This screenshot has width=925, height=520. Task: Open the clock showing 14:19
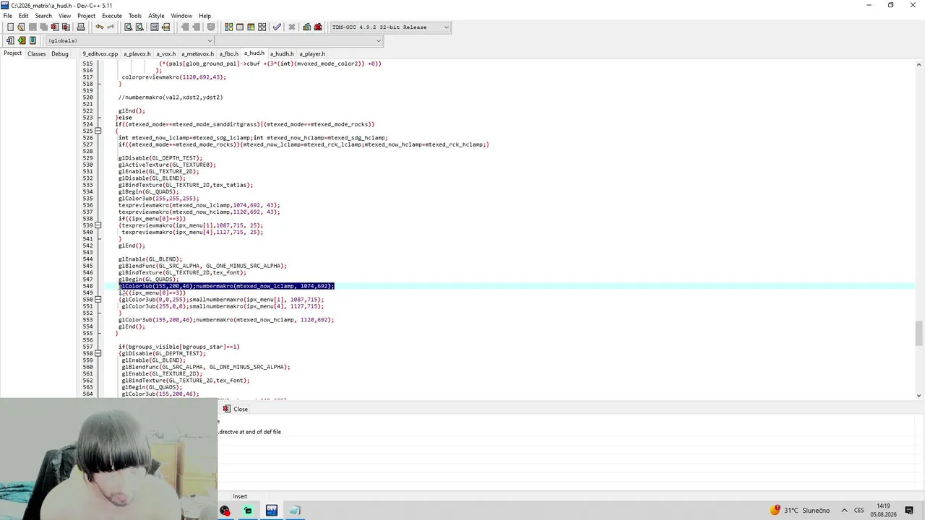(x=883, y=511)
